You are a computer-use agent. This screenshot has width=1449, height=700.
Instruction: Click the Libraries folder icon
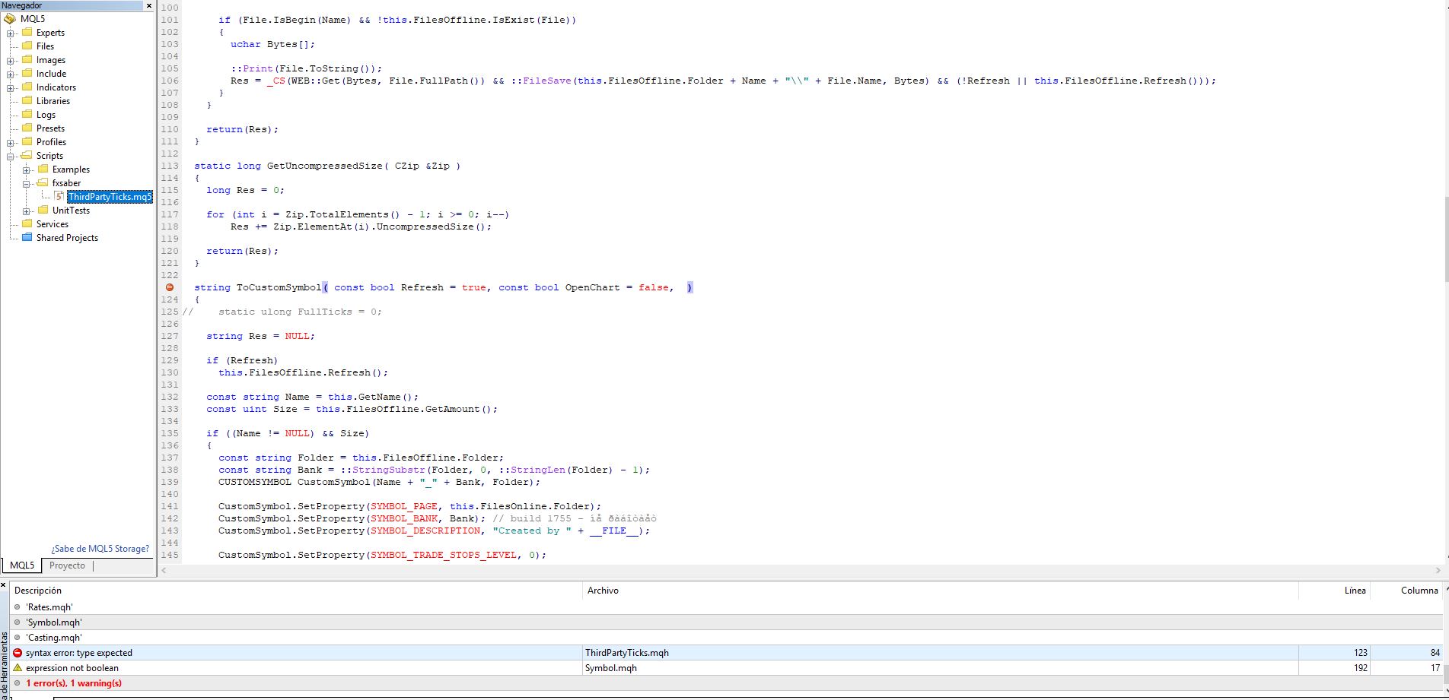27,101
